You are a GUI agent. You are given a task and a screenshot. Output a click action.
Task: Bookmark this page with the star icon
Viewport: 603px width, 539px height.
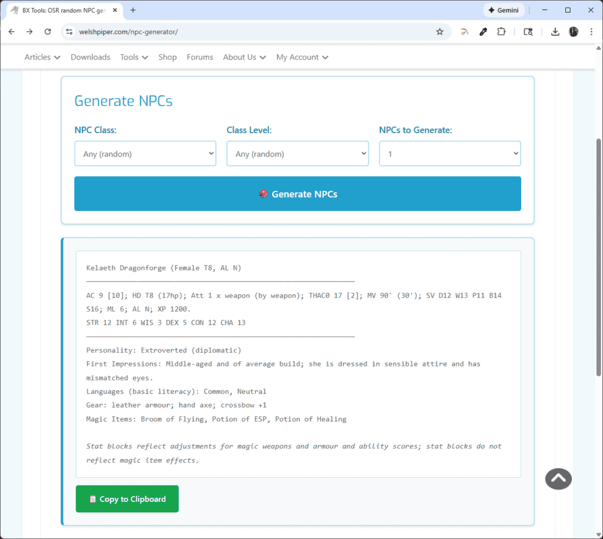coord(439,32)
